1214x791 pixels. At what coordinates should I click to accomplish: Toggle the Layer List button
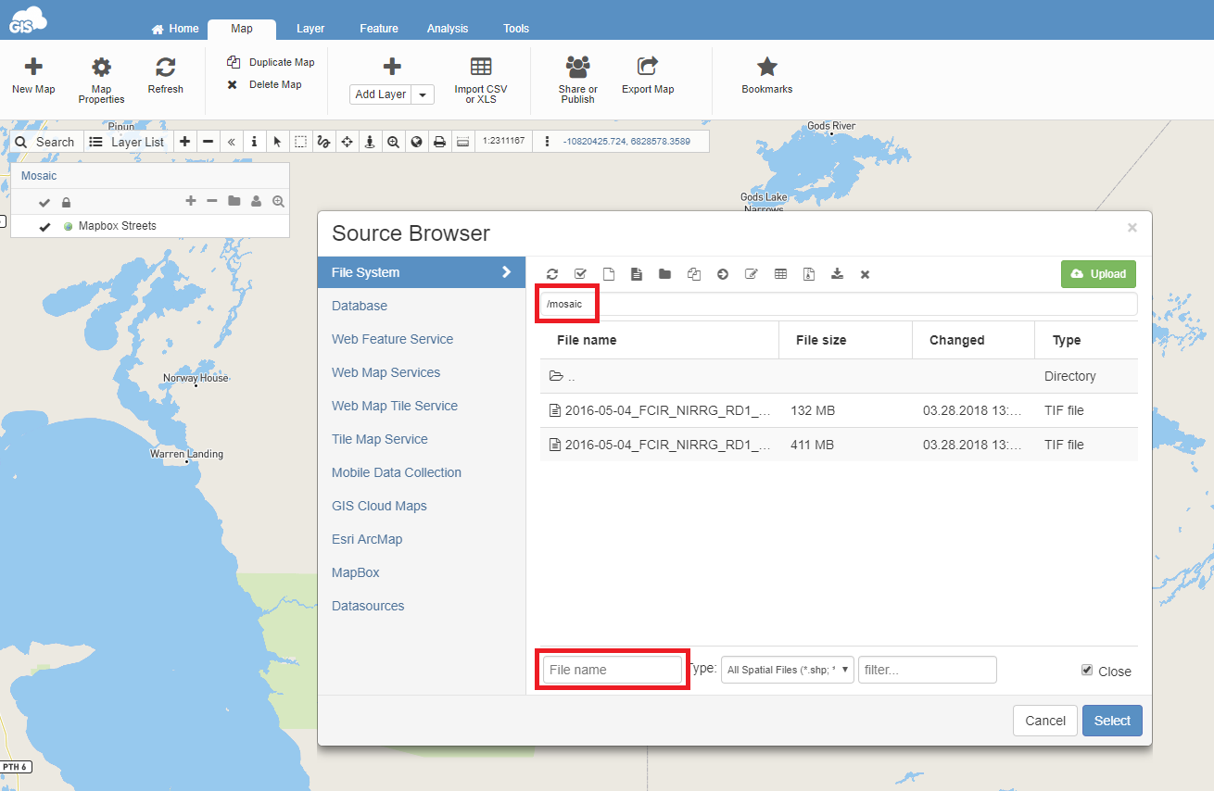tap(127, 142)
